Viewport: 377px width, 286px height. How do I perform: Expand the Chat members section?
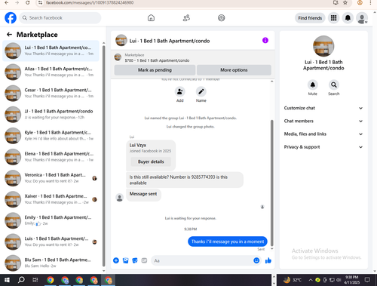(323, 121)
